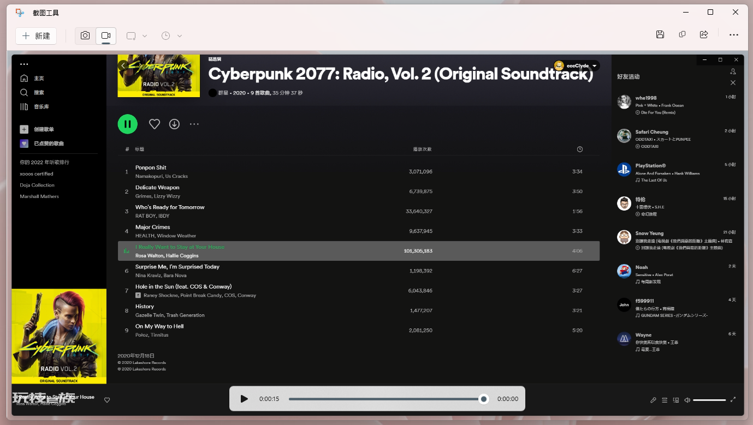Close the 好友活动 friend activity panel
Image resolution: width=753 pixels, height=425 pixels.
(733, 83)
